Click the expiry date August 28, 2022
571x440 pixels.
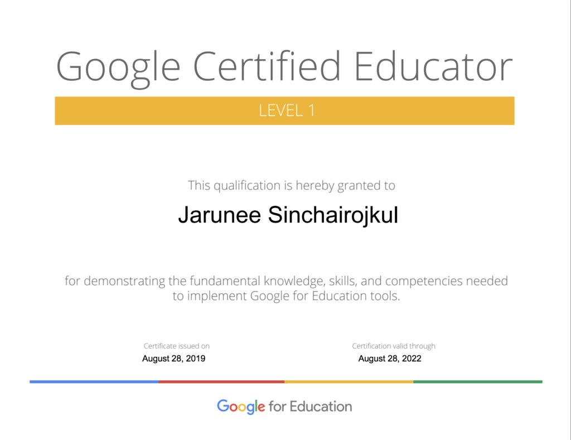click(x=390, y=359)
